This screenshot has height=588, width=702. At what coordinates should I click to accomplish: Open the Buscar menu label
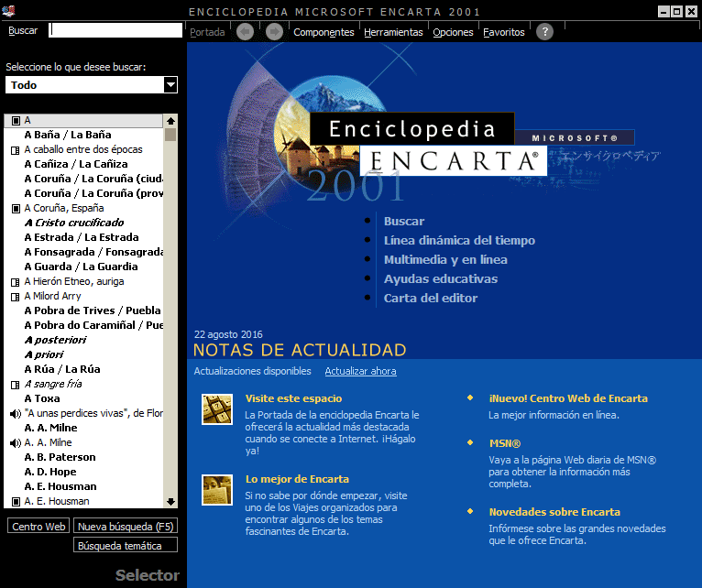tap(23, 30)
